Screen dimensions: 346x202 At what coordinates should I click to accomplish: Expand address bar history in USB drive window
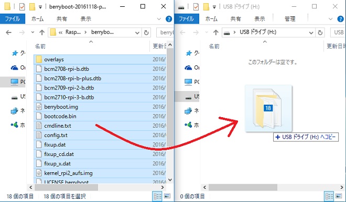coord(311,33)
